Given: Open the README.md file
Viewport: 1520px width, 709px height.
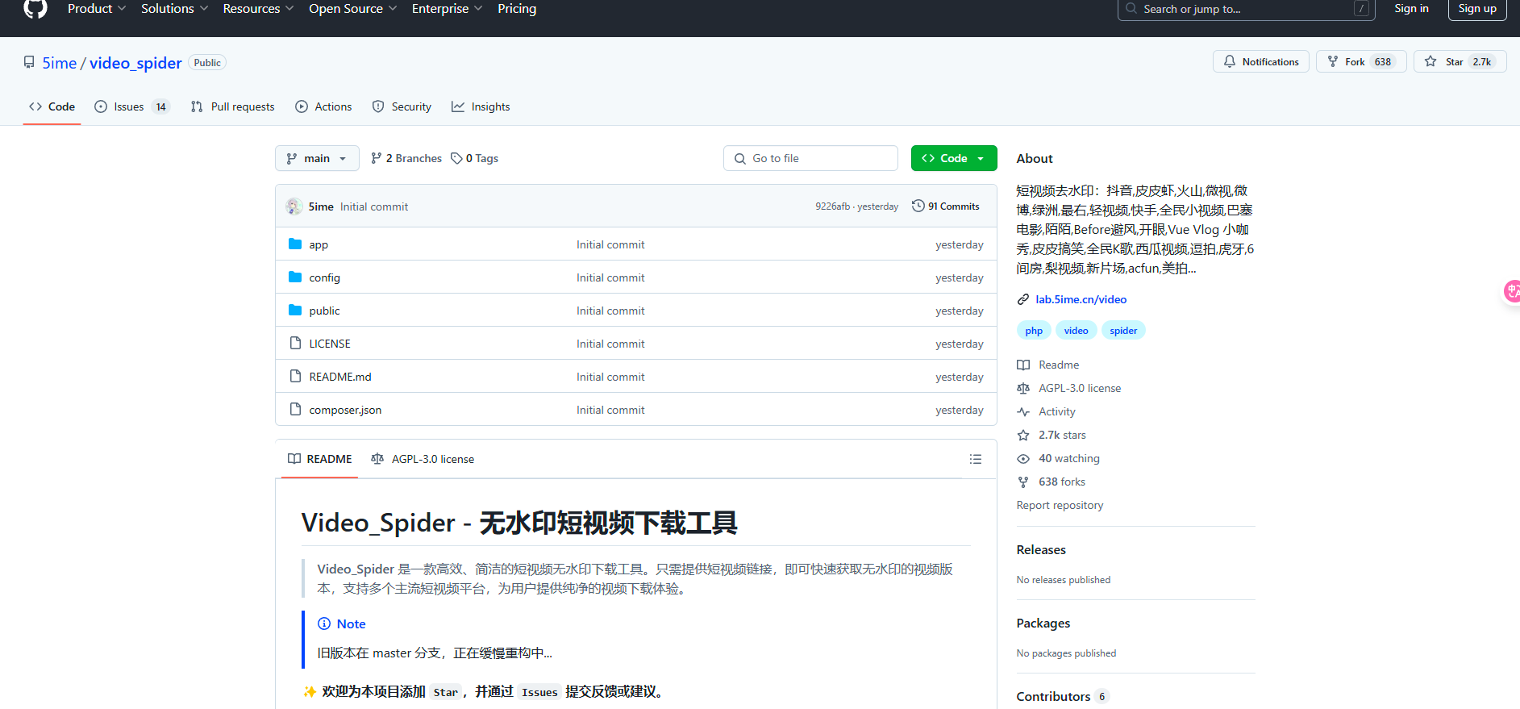Looking at the screenshot, I should pyautogui.click(x=340, y=377).
